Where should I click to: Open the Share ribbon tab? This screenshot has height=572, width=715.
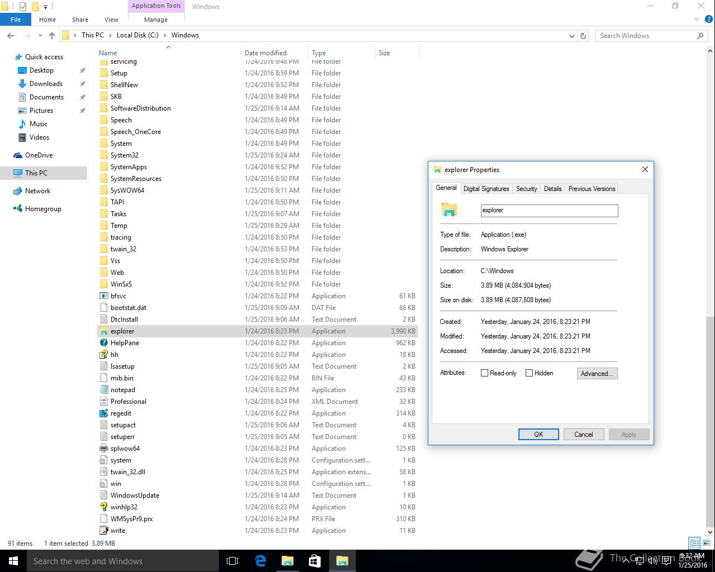pyautogui.click(x=80, y=20)
